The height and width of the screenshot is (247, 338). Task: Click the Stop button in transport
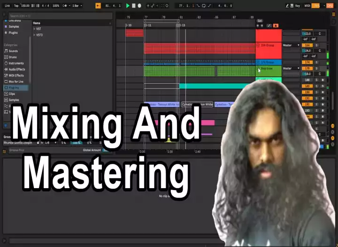point(134,6)
